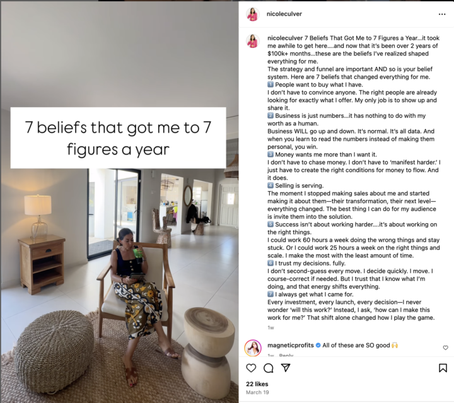Open comments with the speech bubble icon

(x=269, y=368)
